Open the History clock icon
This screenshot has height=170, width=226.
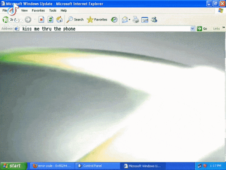click(x=114, y=20)
